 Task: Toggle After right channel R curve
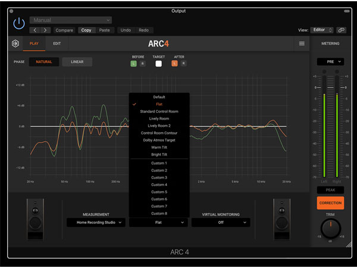click(x=183, y=64)
